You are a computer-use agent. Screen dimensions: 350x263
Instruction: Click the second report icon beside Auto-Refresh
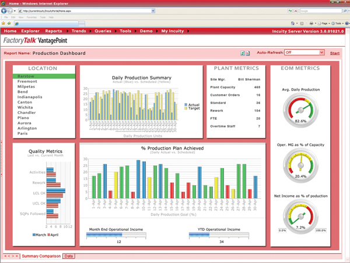click(249, 53)
